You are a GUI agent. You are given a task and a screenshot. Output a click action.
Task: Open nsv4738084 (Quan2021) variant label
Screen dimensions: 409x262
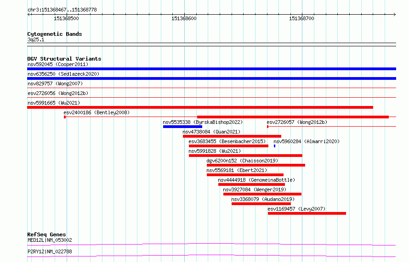[x=211, y=132]
